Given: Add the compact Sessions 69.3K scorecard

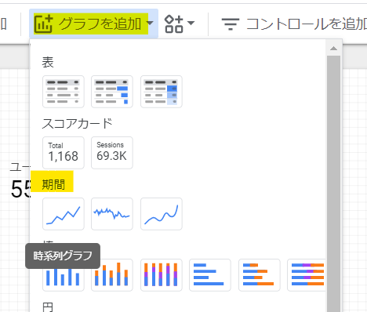Looking at the screenshot, I should 112,153.
